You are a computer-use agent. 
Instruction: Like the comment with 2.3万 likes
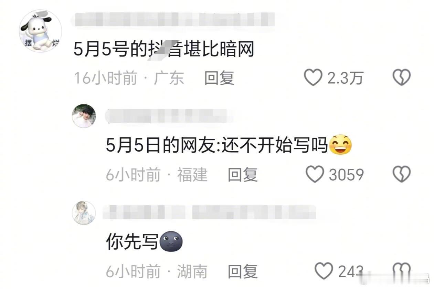[x=313, y=78]
